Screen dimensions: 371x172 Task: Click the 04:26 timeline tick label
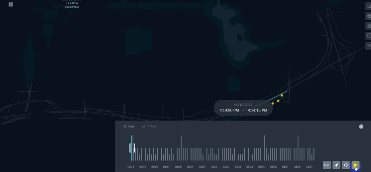pyautogui.click(x=273, y=167)
